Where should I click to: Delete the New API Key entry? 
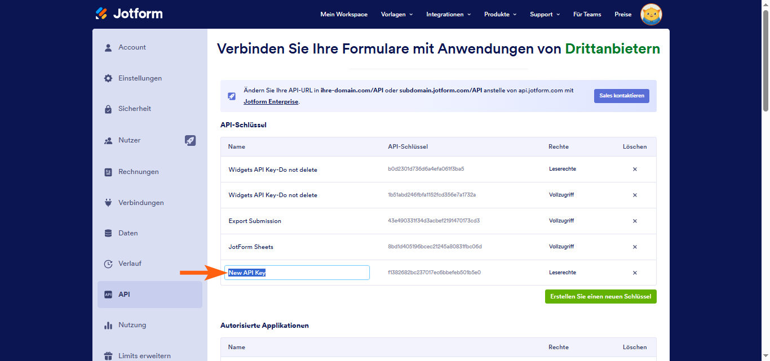tap(635, 273)
